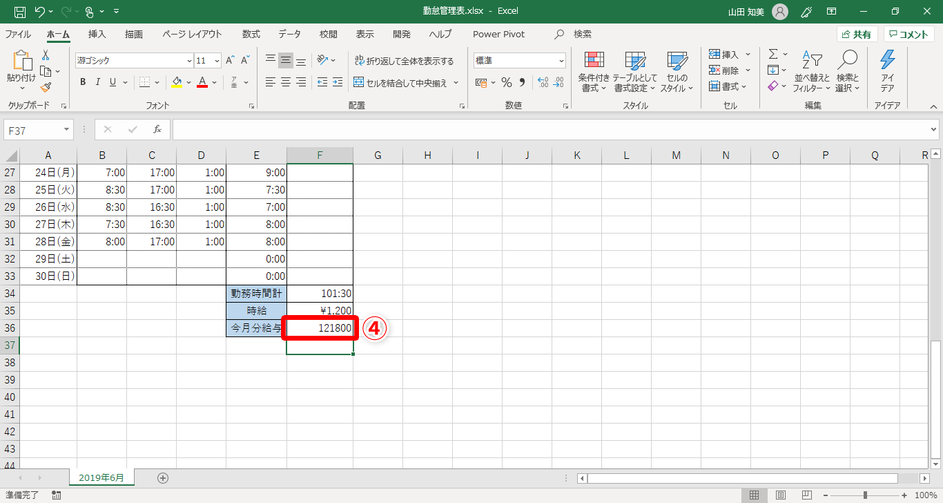Open Sort and Filter tool
This screenshot has height=503, width=943.
point(812,73)
